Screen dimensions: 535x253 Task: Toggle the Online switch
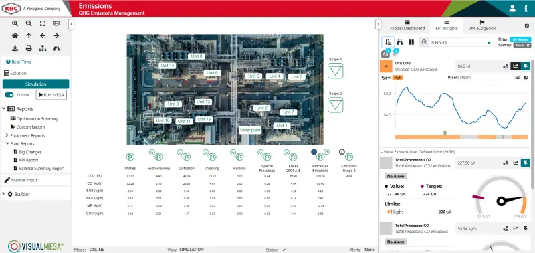pyautogui.click(x=9, y=95)
